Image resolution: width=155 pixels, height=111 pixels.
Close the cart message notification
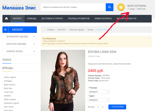click(x=149, y=38)
